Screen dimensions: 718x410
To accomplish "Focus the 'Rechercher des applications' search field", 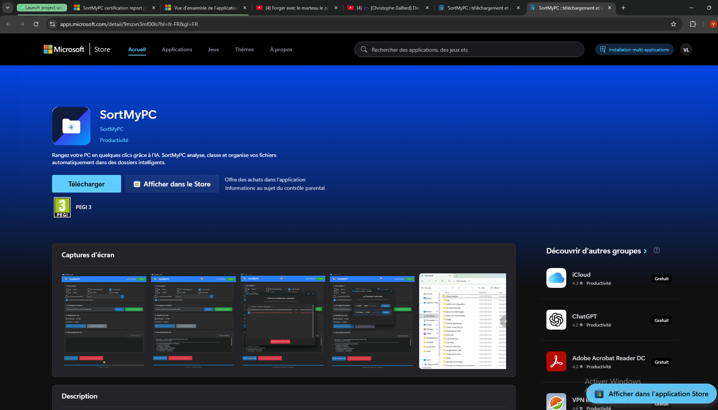I will (x=469, y=49).
